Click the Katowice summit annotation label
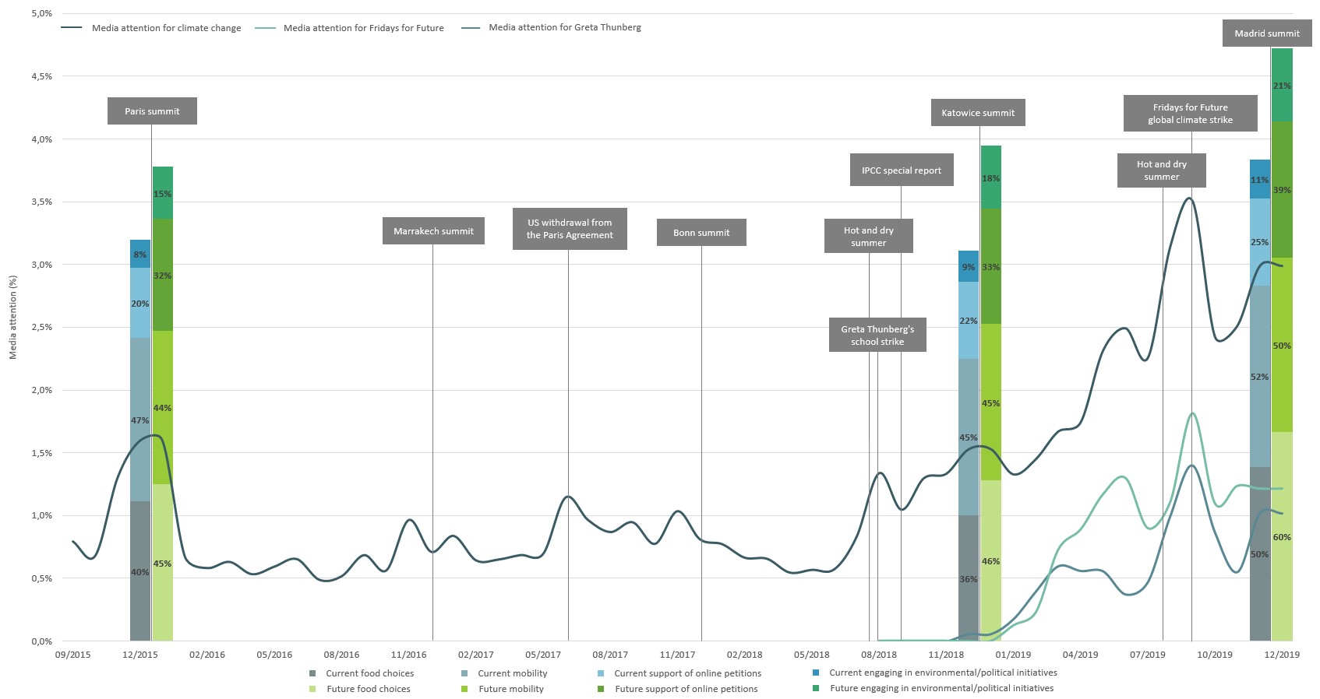The width and height of the screenshot is (1320, 699). (978, 113)
